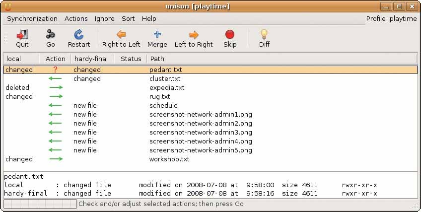Select screenshot-network-admin3.png file name

tap(201, 132)
